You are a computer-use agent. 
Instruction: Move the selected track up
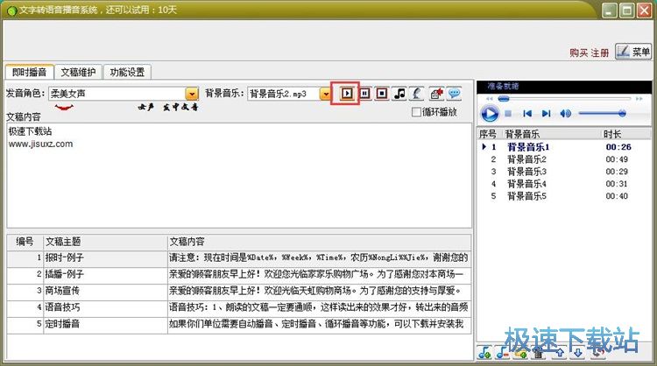click(x=560, y=353)
